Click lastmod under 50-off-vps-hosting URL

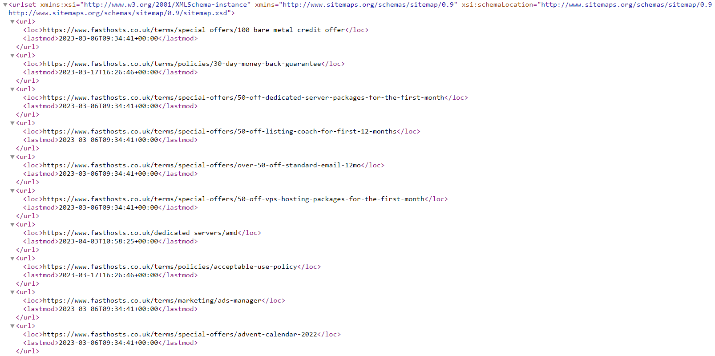[109, 207]
